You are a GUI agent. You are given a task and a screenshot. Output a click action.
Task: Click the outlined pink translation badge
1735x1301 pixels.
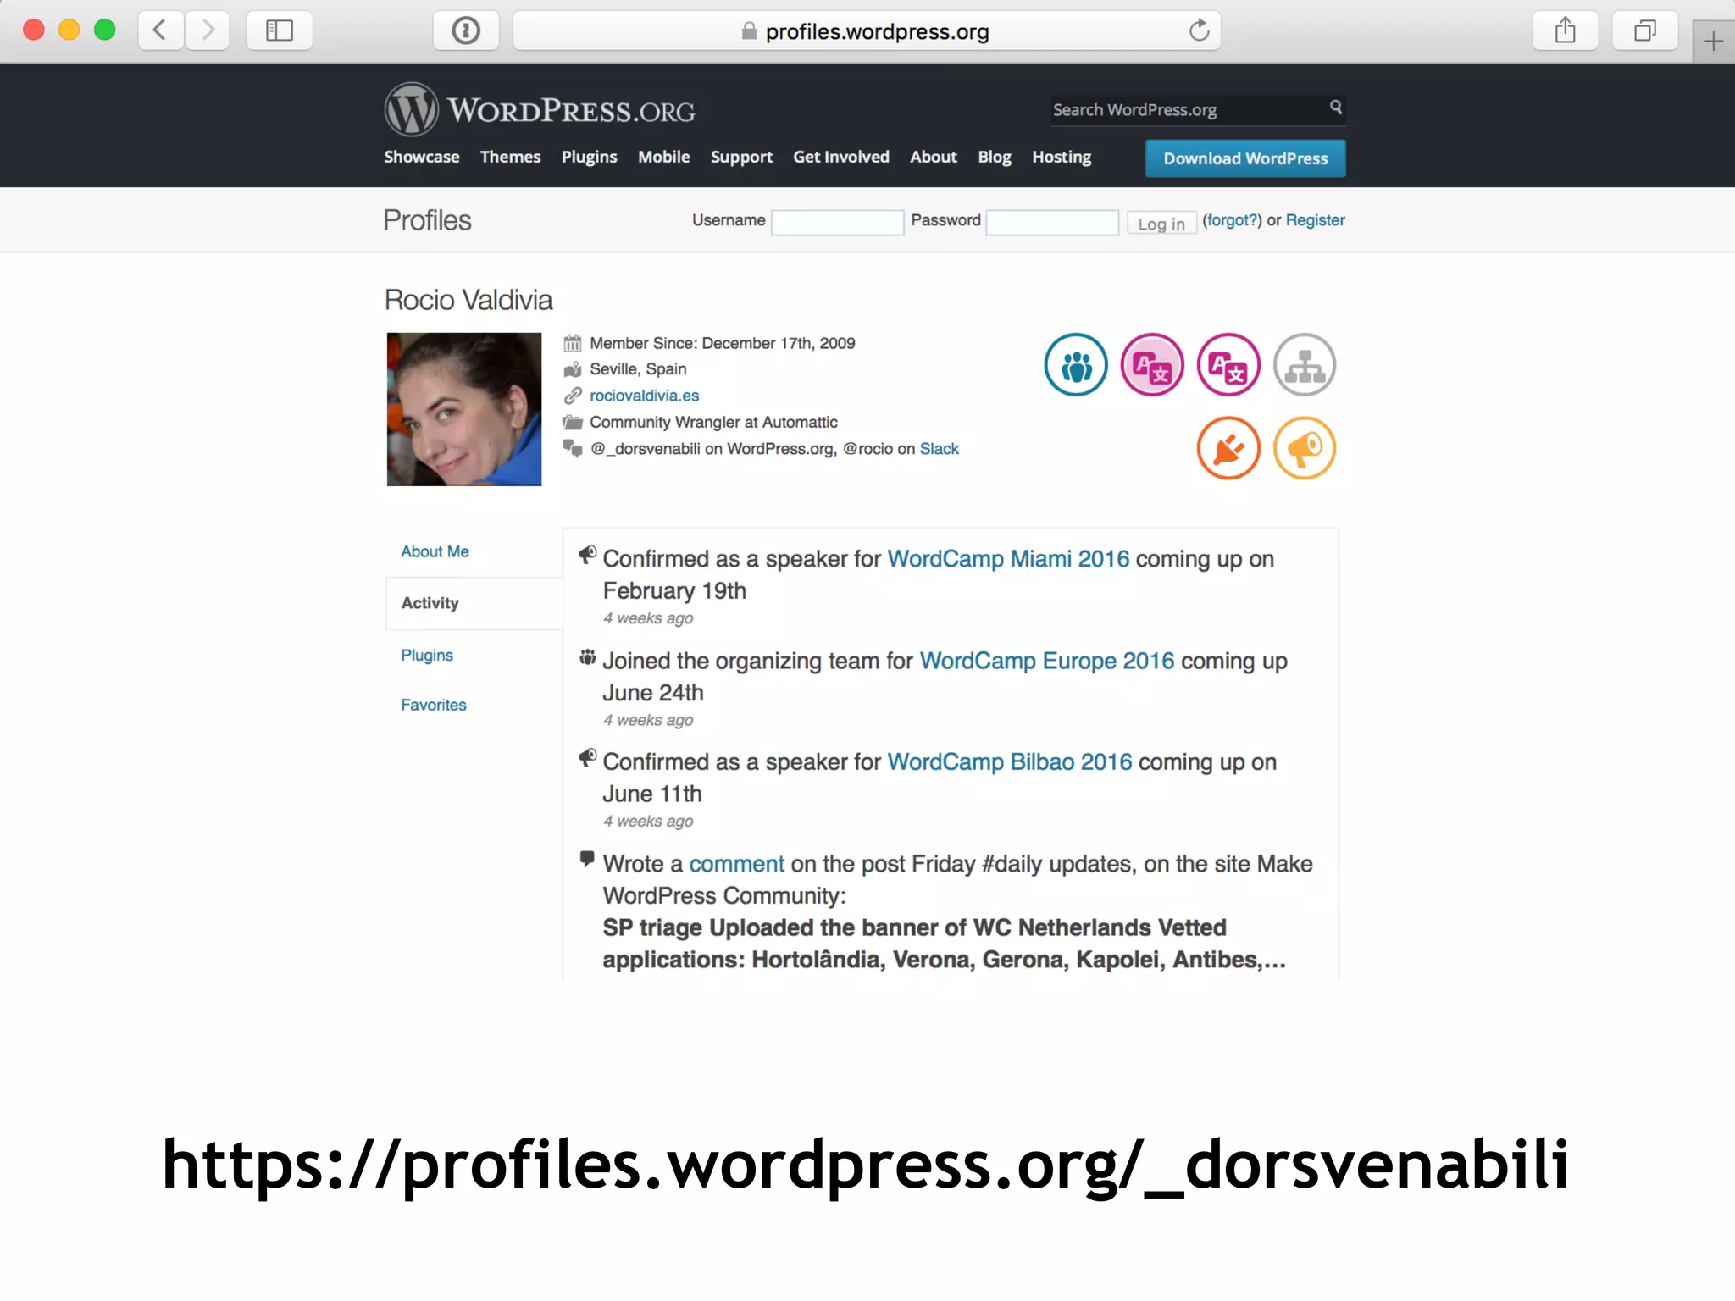click(1228, 365)
